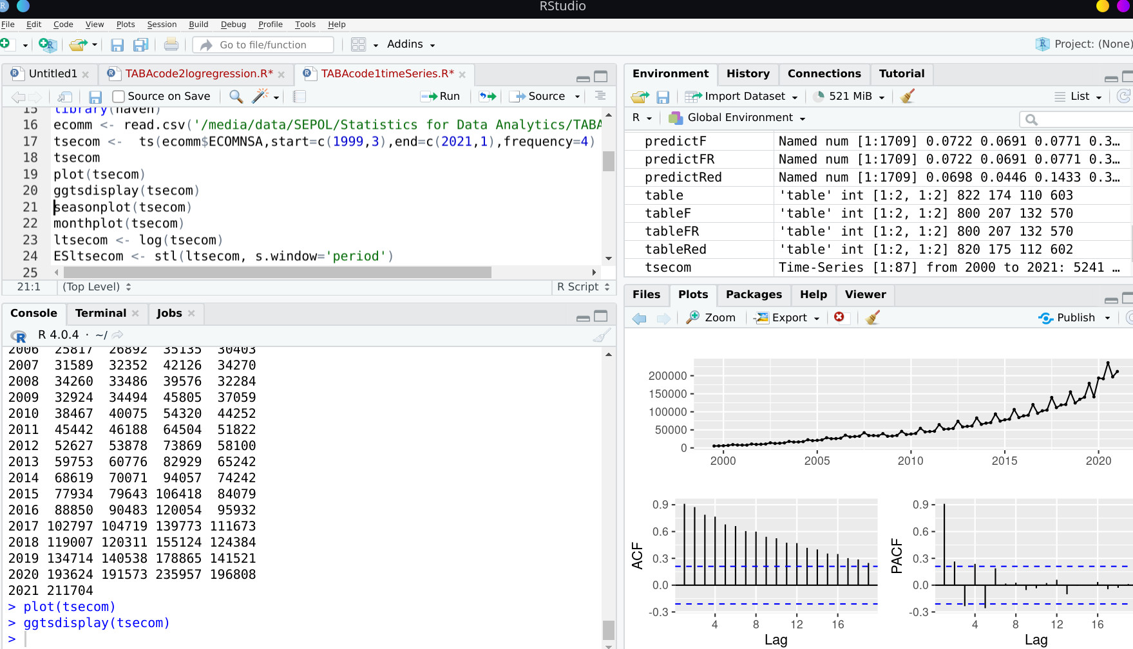
Task: Open the Session menu
Action: [162, 24]
